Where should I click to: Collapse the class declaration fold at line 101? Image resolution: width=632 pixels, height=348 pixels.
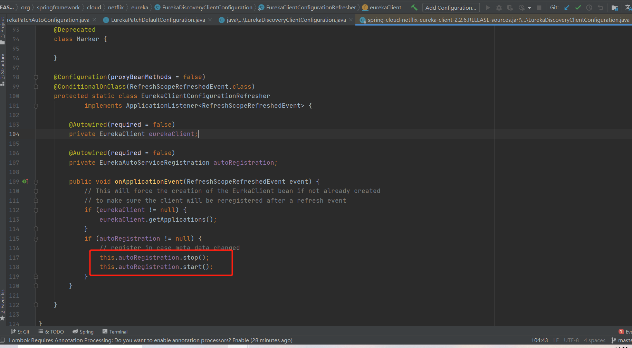(x=36, y=106)
